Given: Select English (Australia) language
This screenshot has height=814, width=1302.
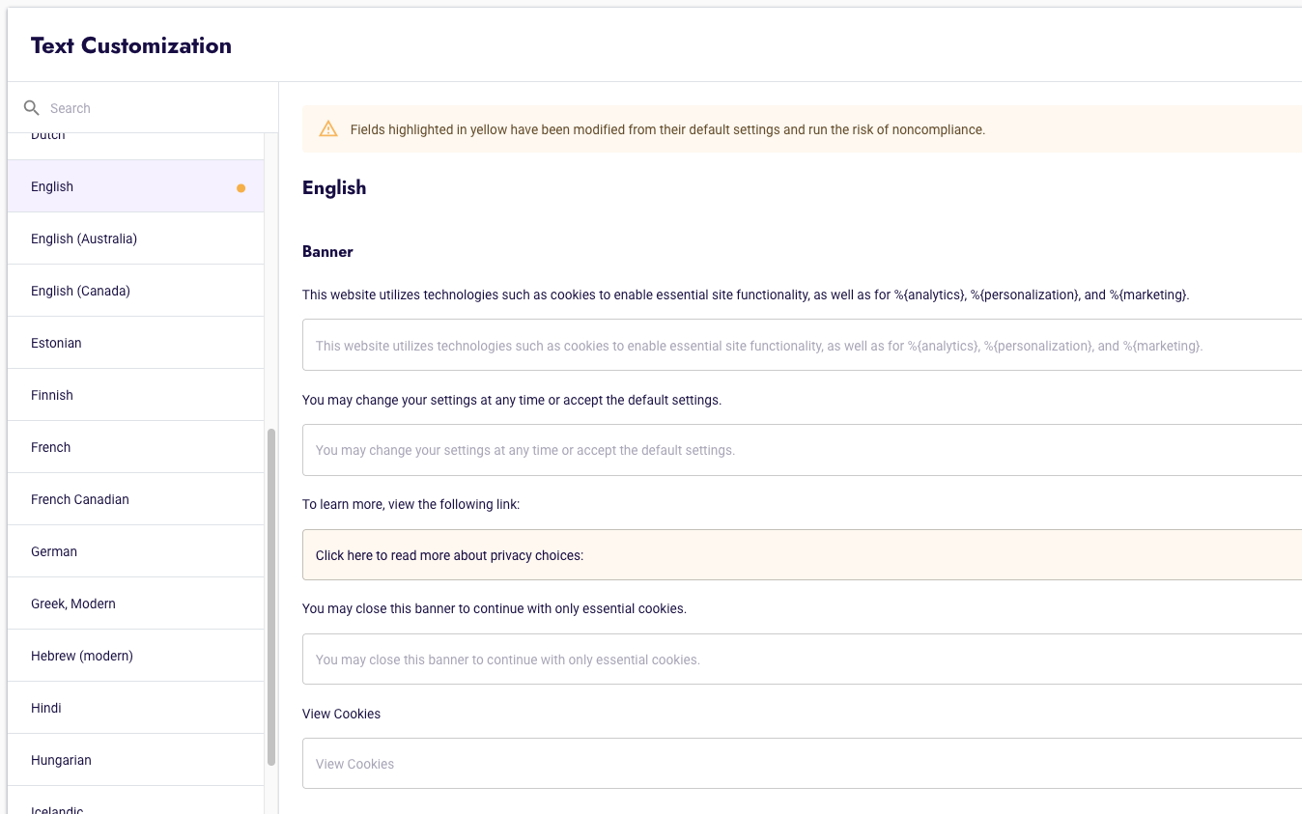Looking at the screenshot, I should click(135, 239).
